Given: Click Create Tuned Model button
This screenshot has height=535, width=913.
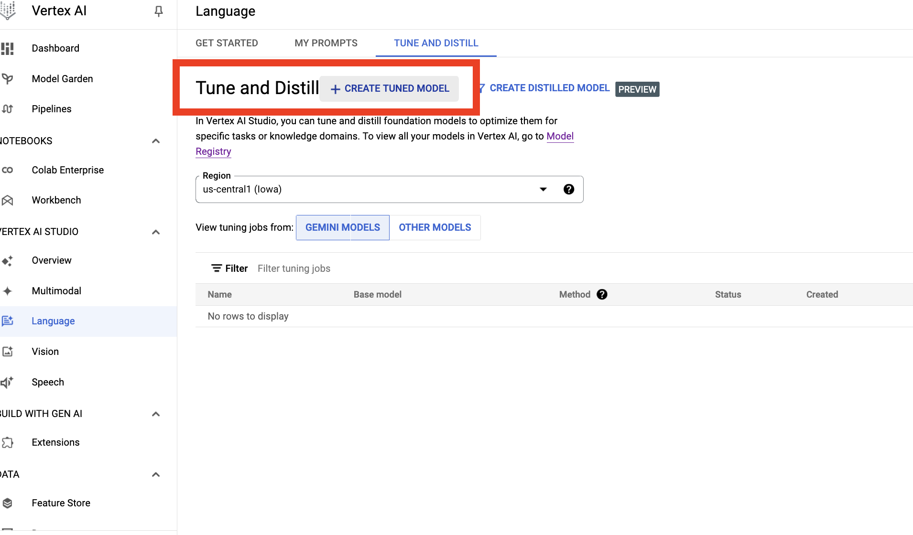Looking at the screenshot, I should 389,89.
